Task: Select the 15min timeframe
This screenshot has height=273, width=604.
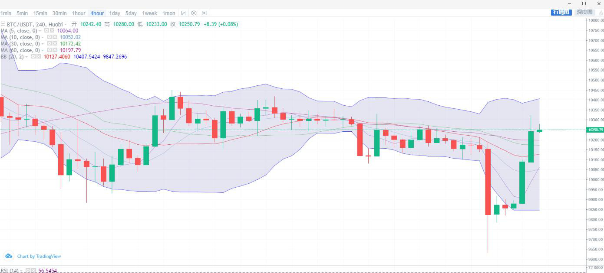Action: 40,13
